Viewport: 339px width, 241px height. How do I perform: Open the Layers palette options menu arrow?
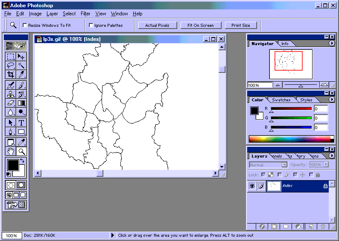[x=332, y=156]
